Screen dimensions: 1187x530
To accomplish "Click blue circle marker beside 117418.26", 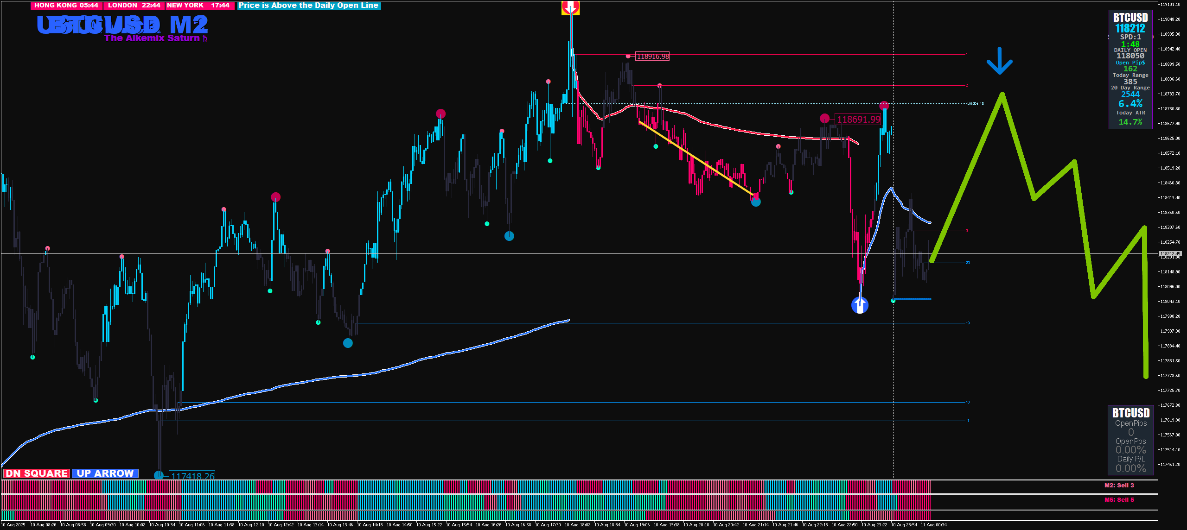I will (159, 475).
